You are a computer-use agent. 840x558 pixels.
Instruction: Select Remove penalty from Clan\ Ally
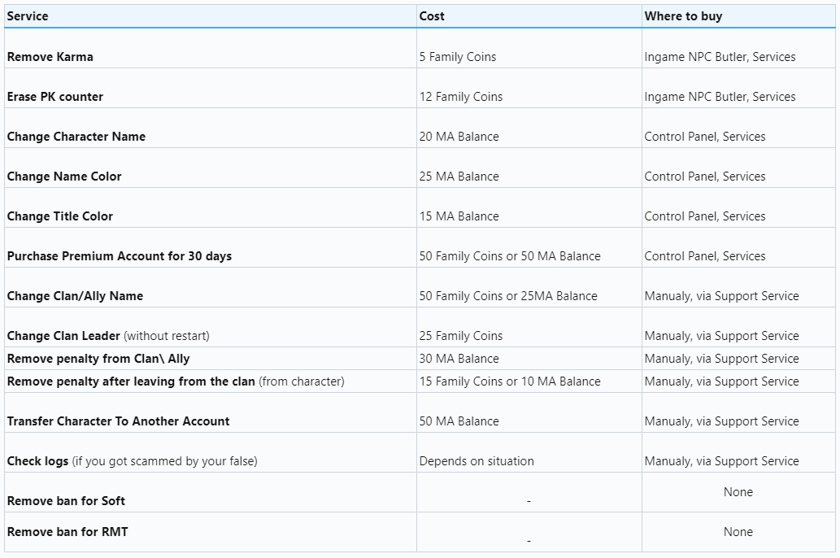coord(98,359)
